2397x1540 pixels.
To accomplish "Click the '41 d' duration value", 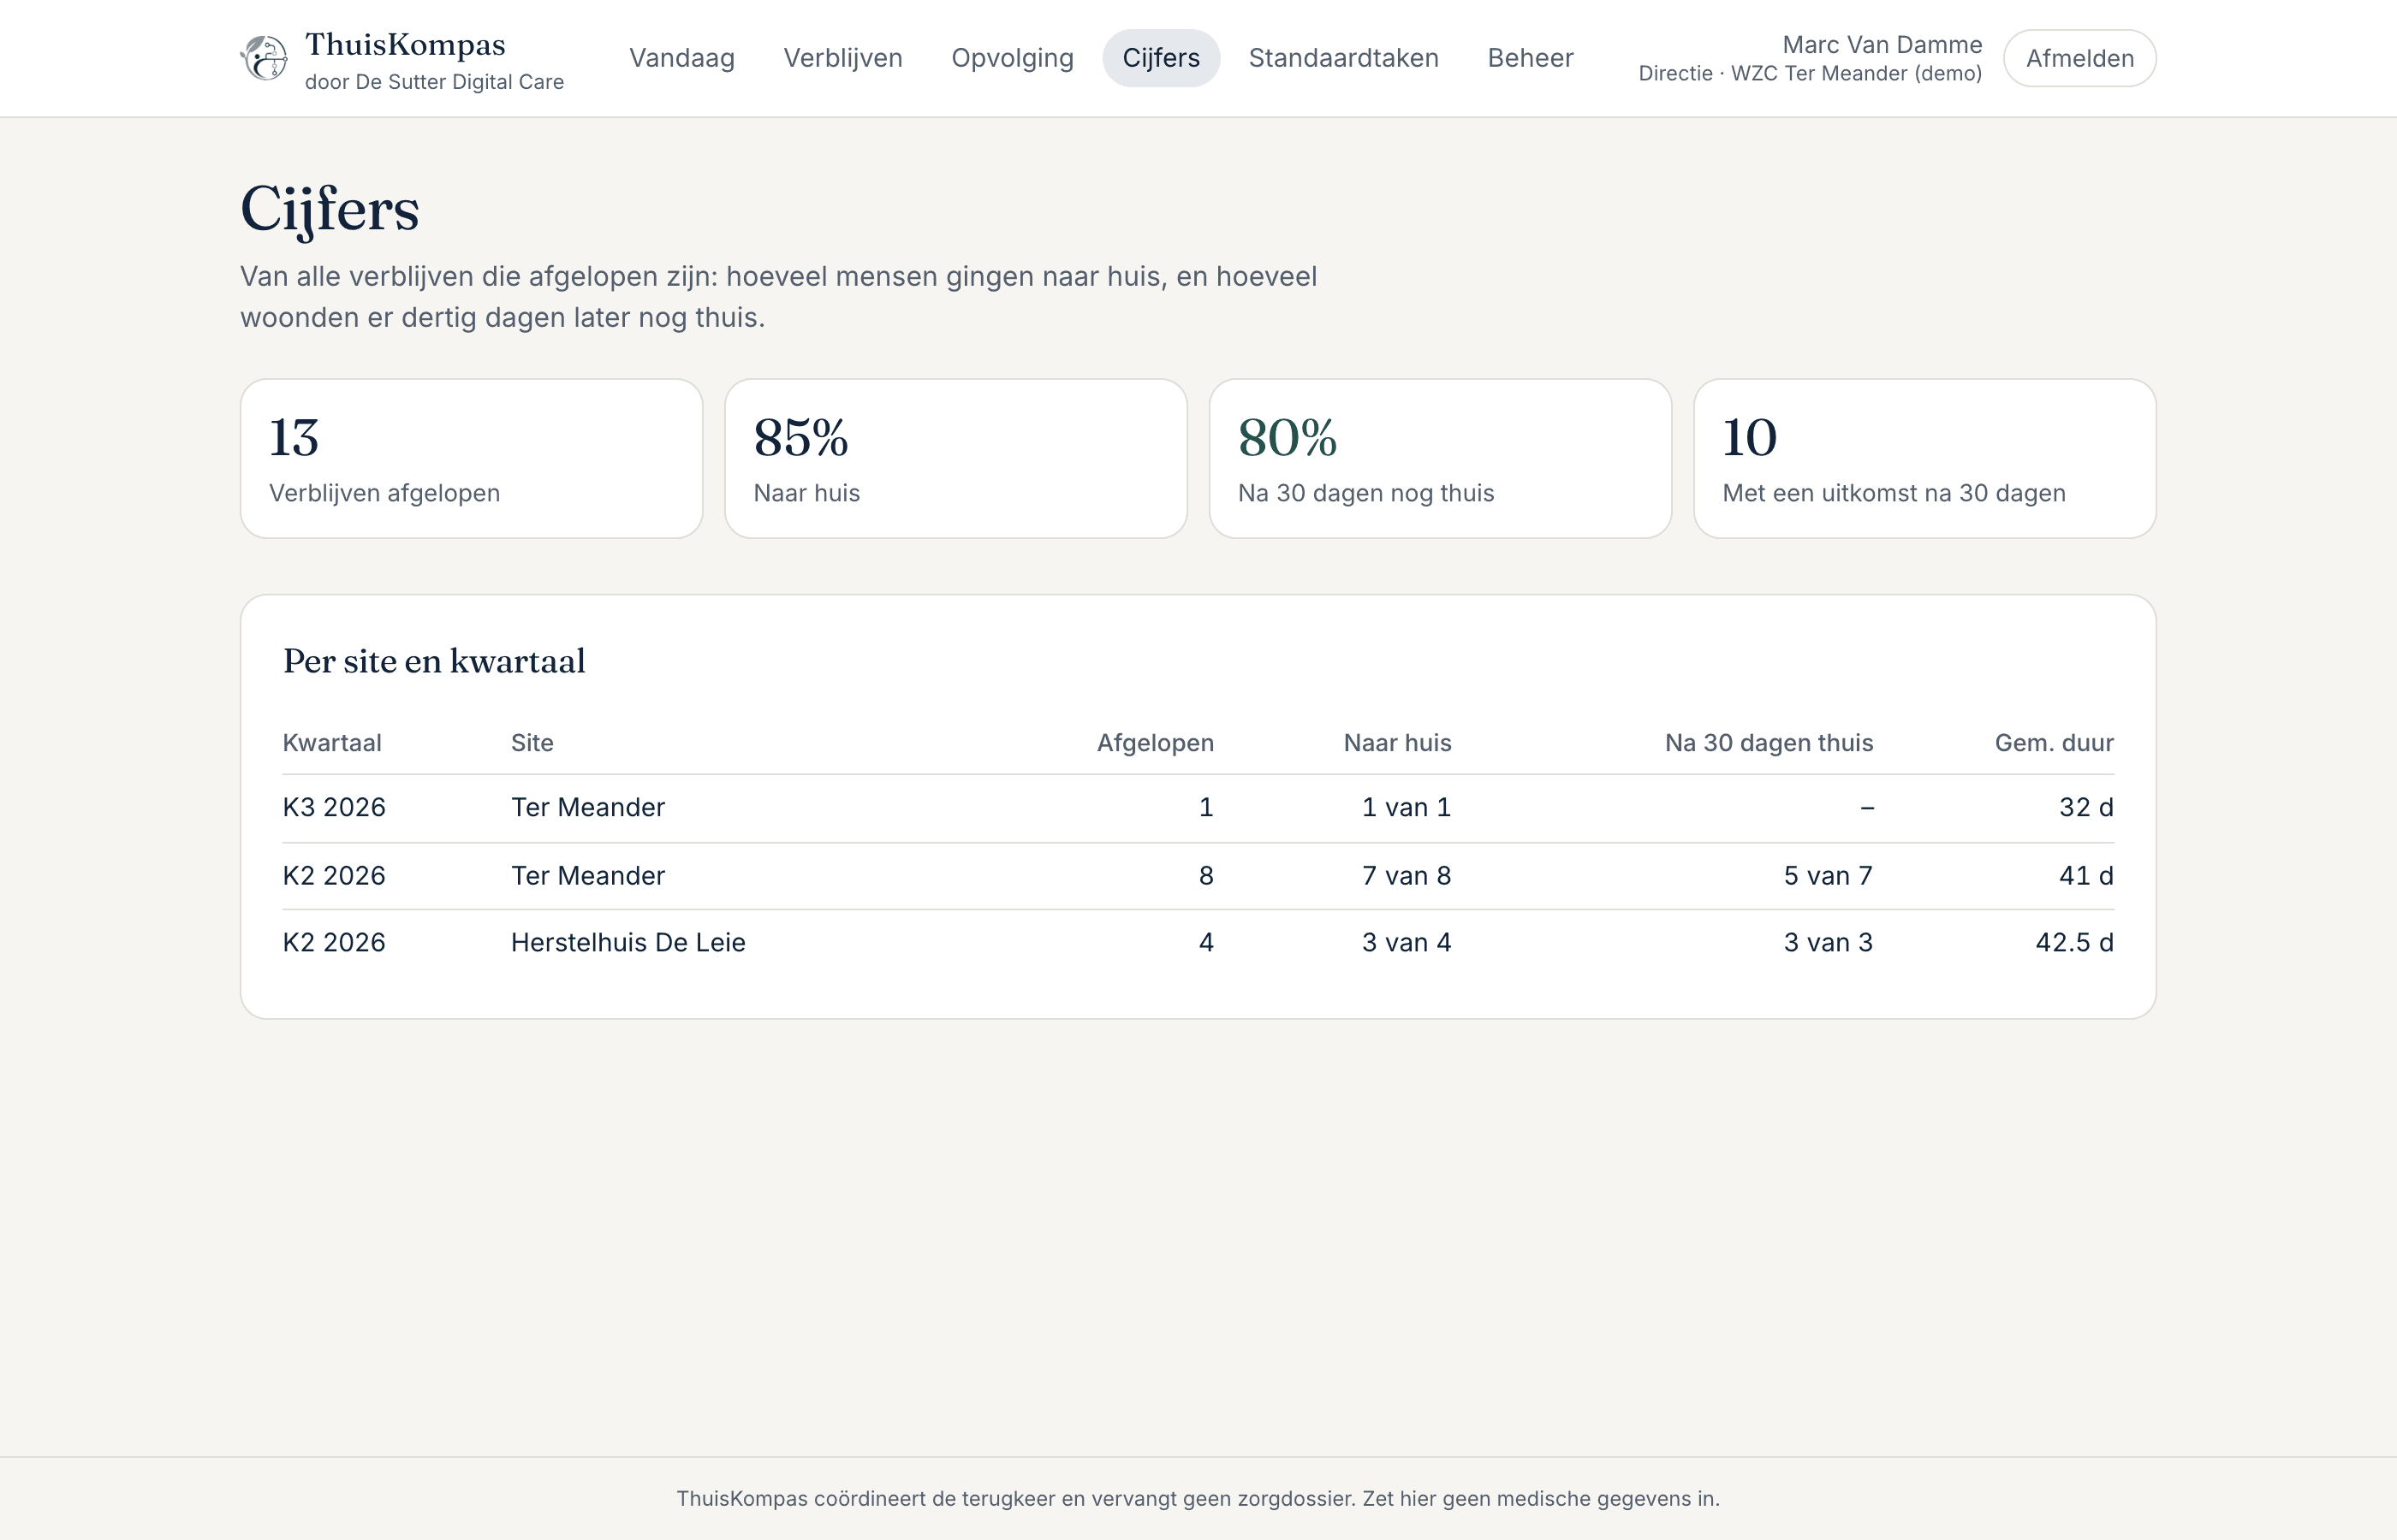I will pyautogui.click(x=2086, y=876).
